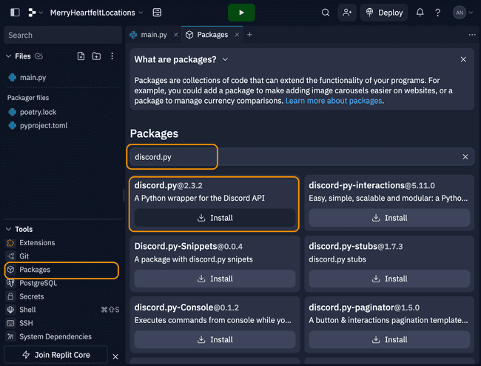Open discord.py-paginator@1.5.0 title

(x=364, y=307)
